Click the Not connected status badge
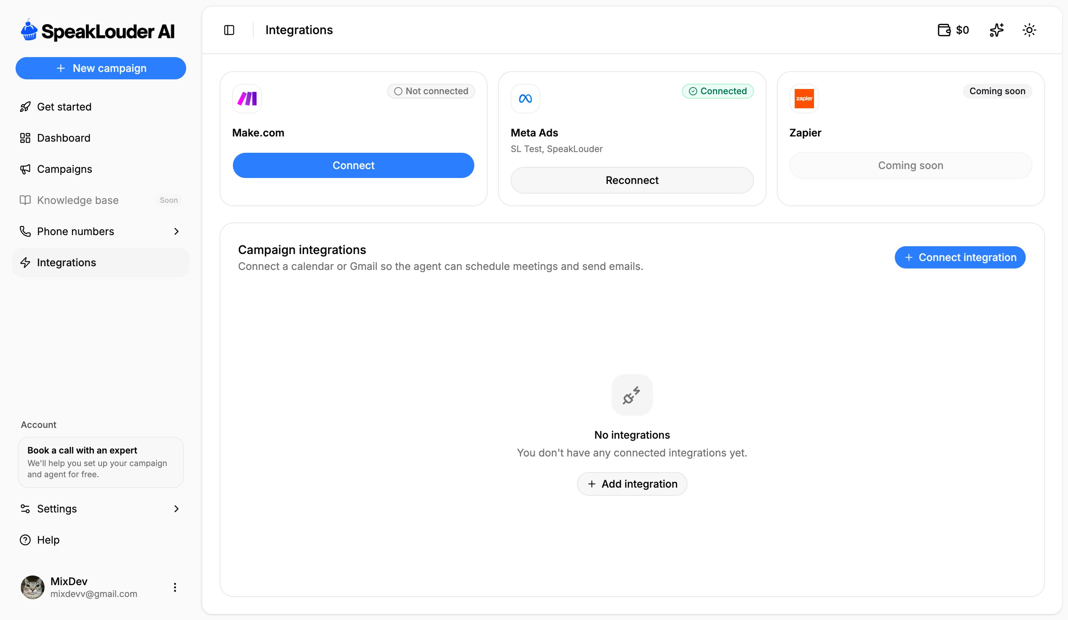This screenshot has height=620, width=1068. [x=431, y=91]
